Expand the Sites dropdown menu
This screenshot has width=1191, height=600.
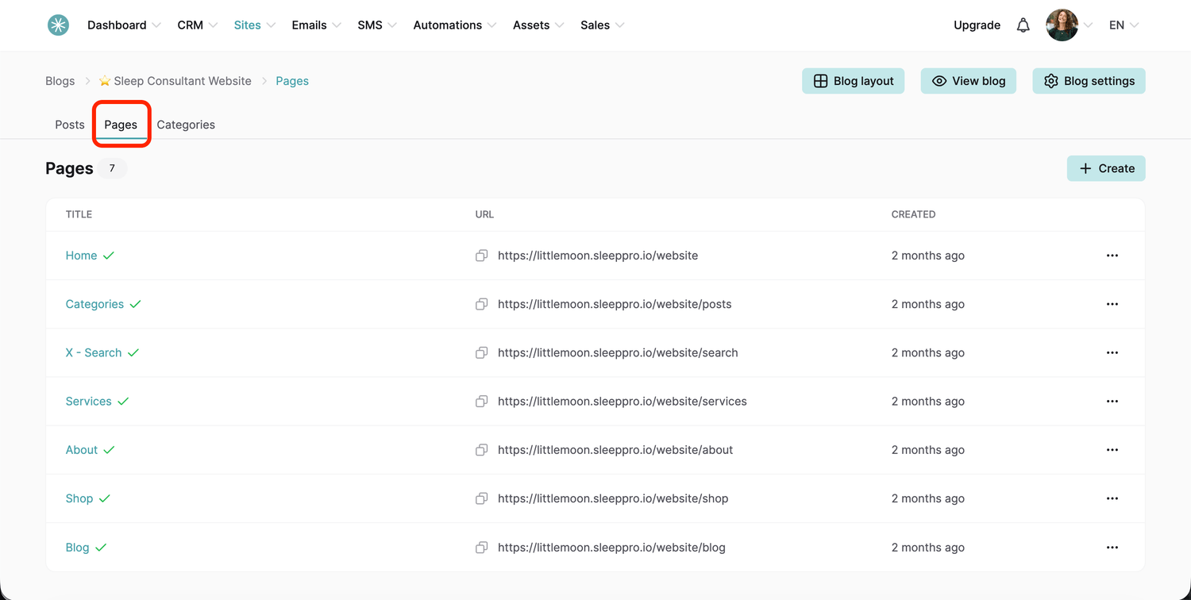point(255,25)
